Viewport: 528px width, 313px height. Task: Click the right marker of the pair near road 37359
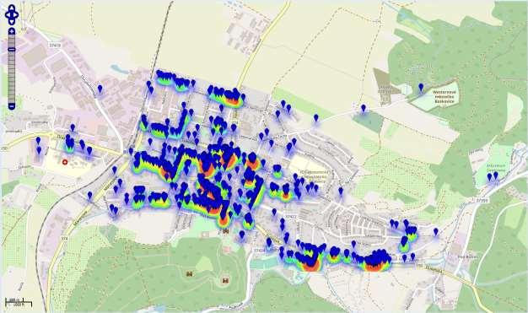coord(496,175)
